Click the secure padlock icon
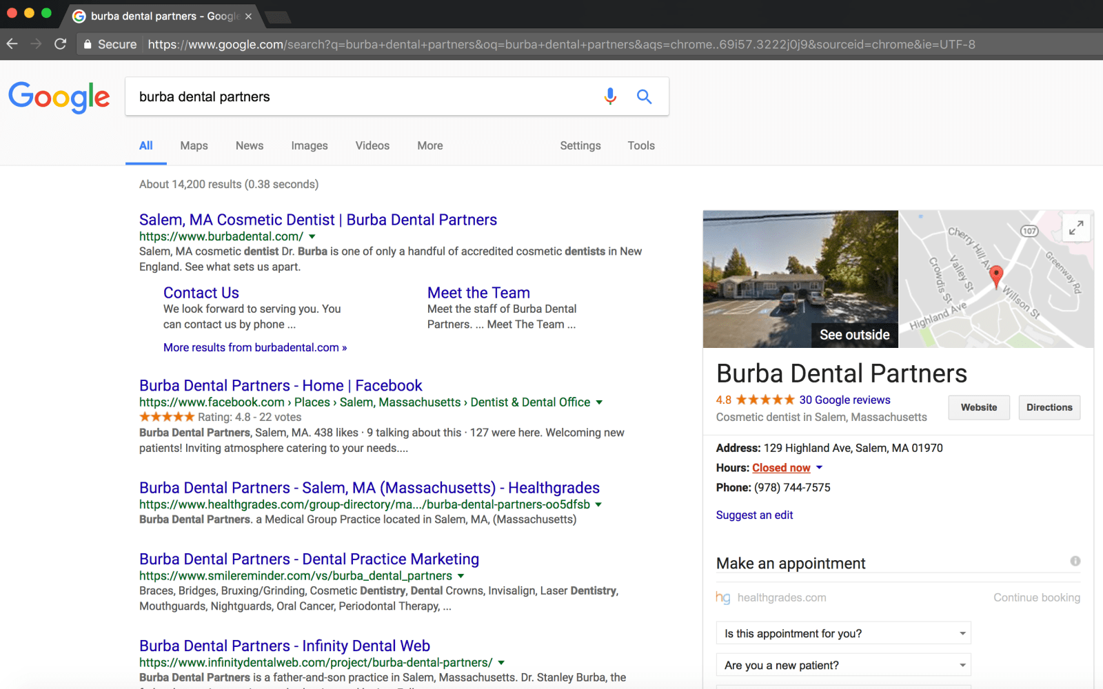Screen dimensions: 1103x689 pos(88,44)
